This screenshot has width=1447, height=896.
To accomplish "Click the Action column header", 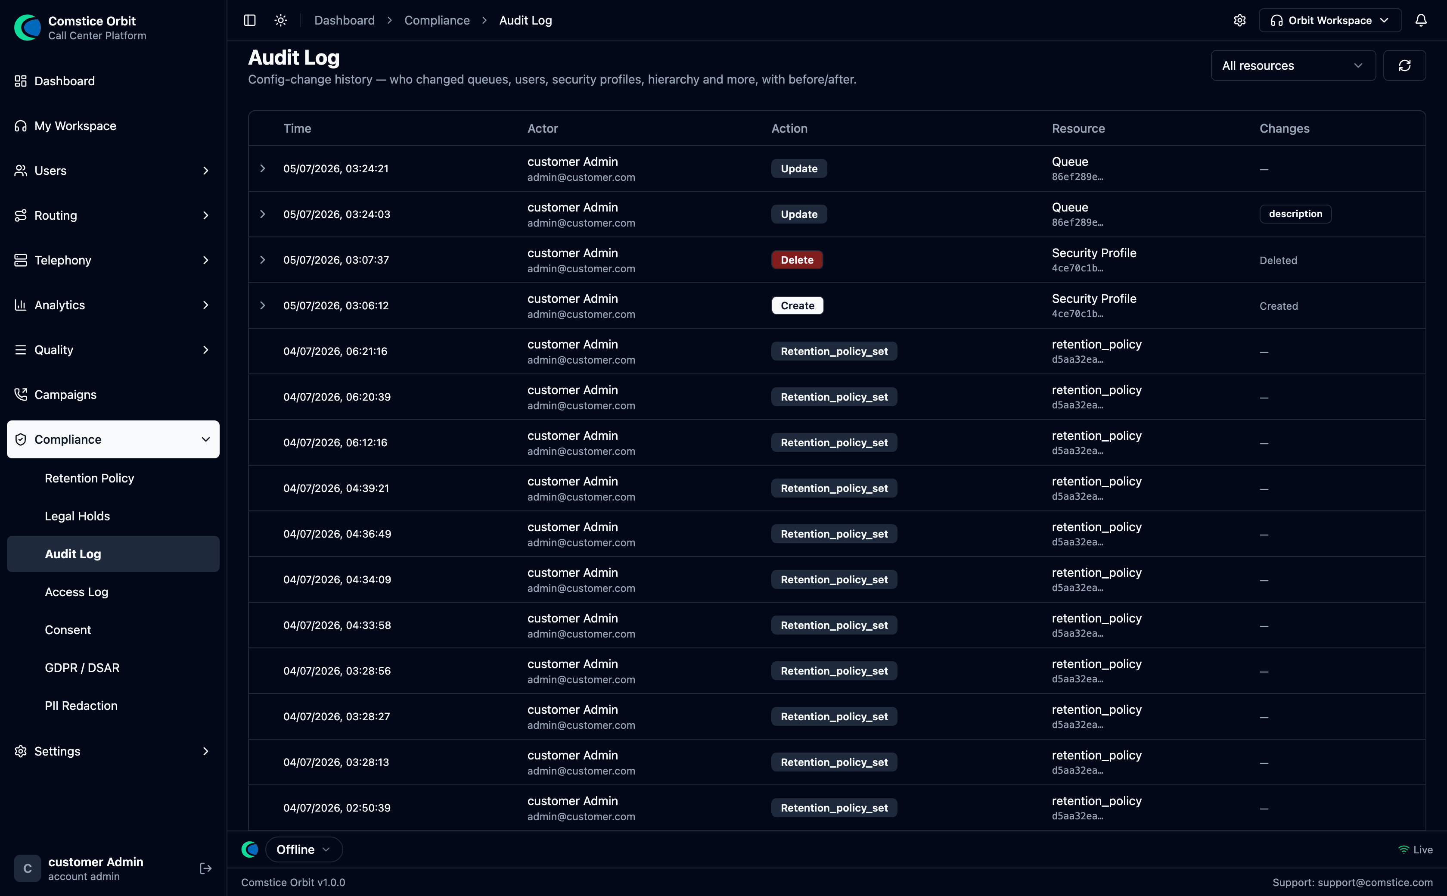I will [789, 128].
